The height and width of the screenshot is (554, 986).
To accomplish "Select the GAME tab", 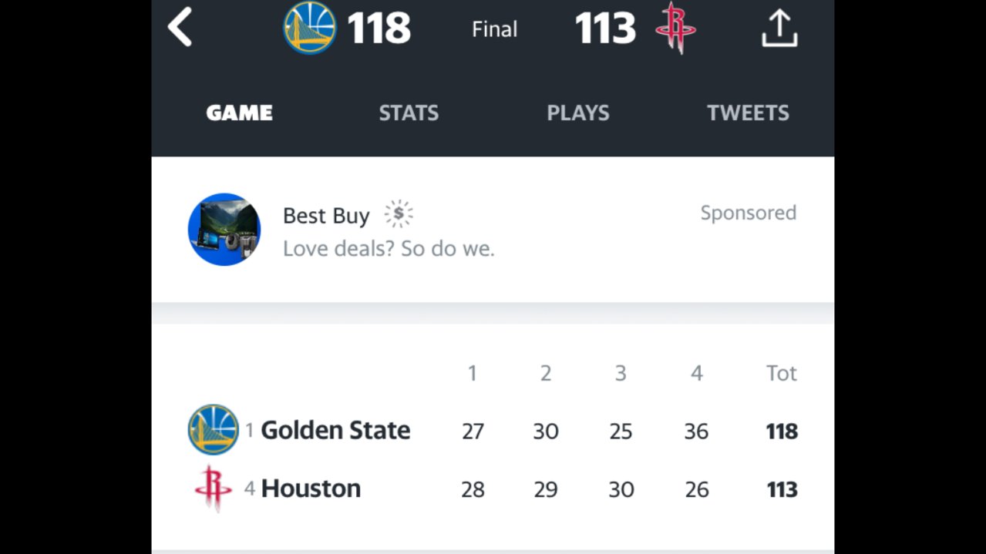I will pyautogui.click(x=240, y=113).
